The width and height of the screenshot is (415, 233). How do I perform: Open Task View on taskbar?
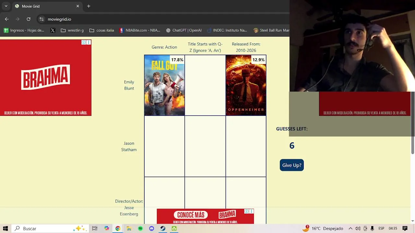coord(95,228)
